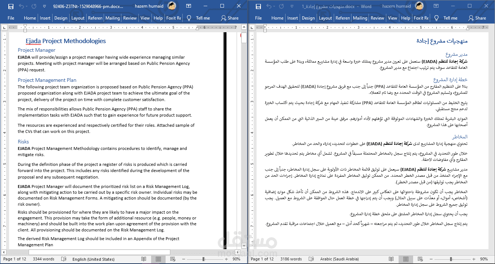This screenshot has width=495, height=264.
Task: Click the Arabic heading 'المخاطر'
Action: point(460,137)
